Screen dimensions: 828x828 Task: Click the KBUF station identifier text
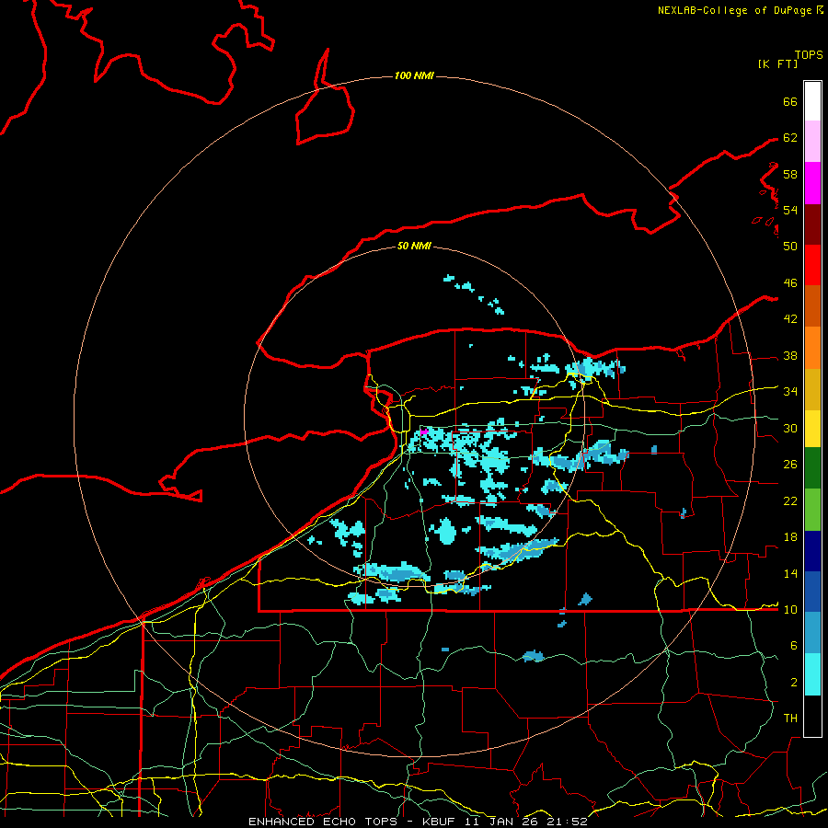point(440,822)
